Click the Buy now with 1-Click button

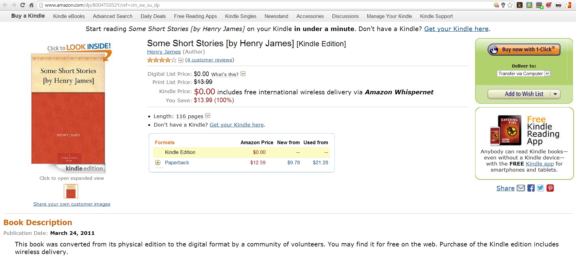coord(524,50)
